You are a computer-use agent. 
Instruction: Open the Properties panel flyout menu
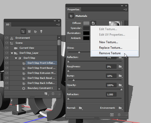[x=125, y=9]
